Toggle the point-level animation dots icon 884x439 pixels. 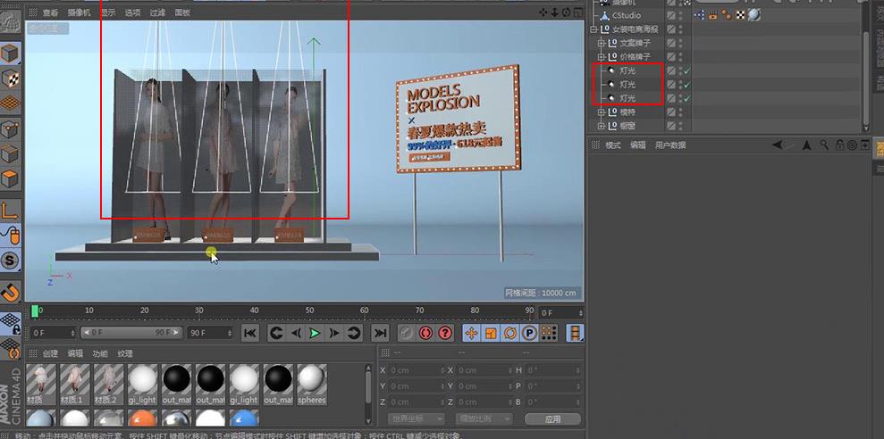tap(549, 333)
